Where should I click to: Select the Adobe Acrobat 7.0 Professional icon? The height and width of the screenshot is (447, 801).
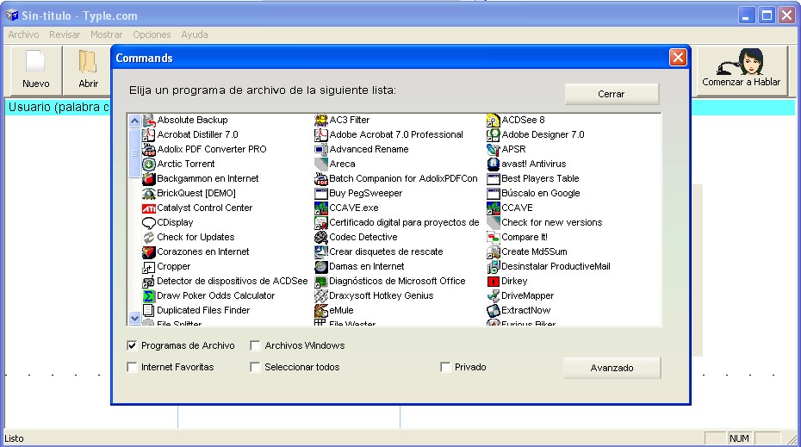click(x=320, y=135)
